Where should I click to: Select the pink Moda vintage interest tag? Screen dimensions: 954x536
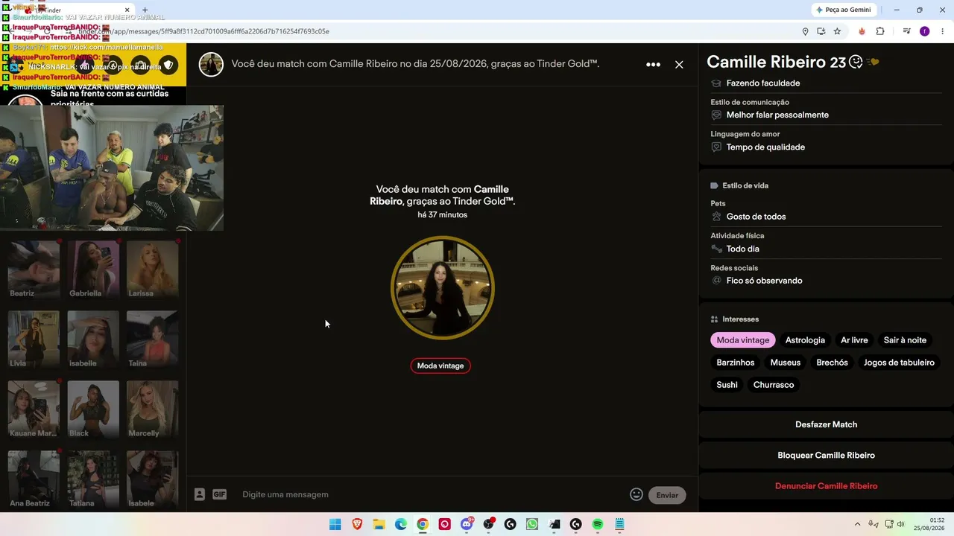(x=743, y=340)
